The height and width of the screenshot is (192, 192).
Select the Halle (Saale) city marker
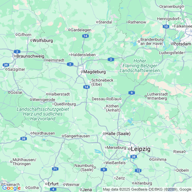tap(104, 134)
